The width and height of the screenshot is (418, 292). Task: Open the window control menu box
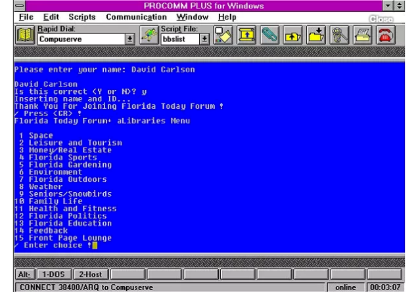click(20, 6)
